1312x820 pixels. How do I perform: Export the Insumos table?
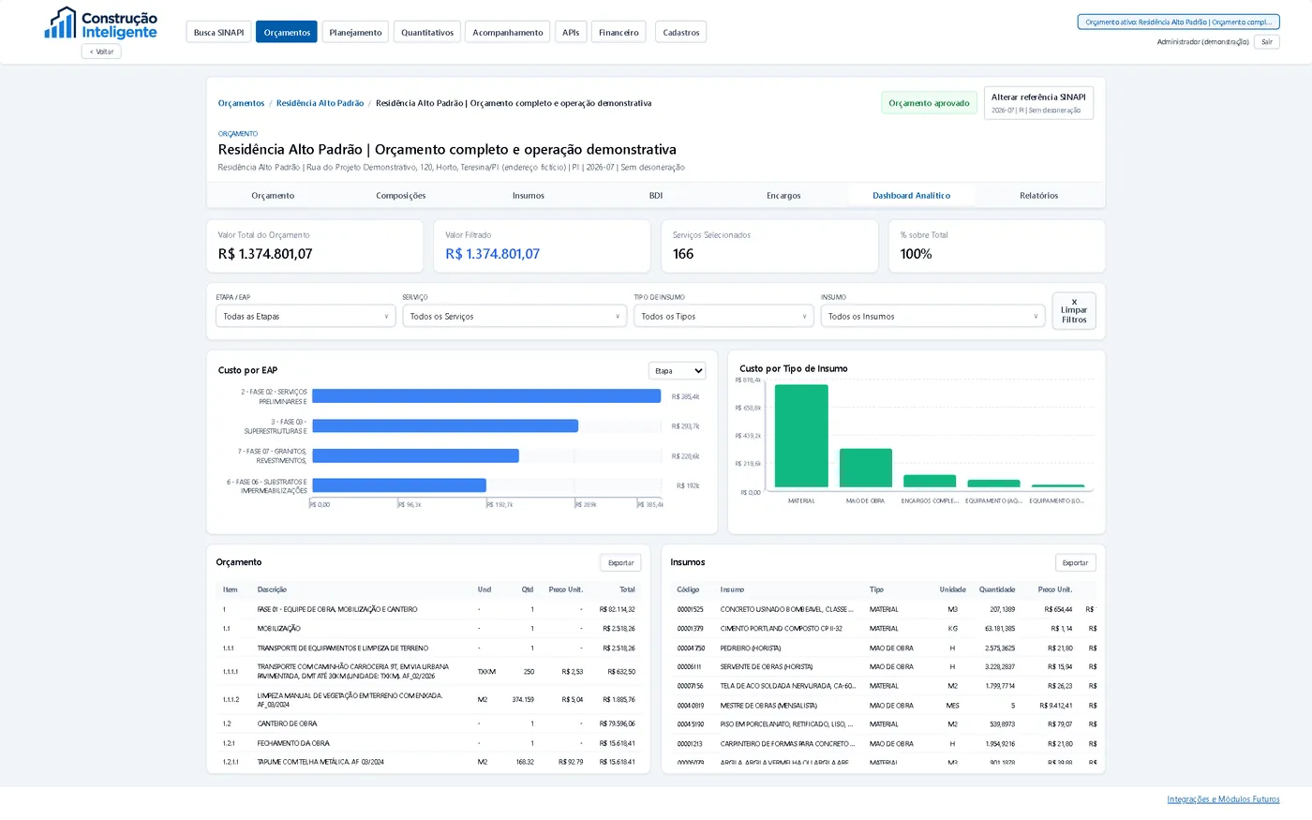click(1075, 563)
